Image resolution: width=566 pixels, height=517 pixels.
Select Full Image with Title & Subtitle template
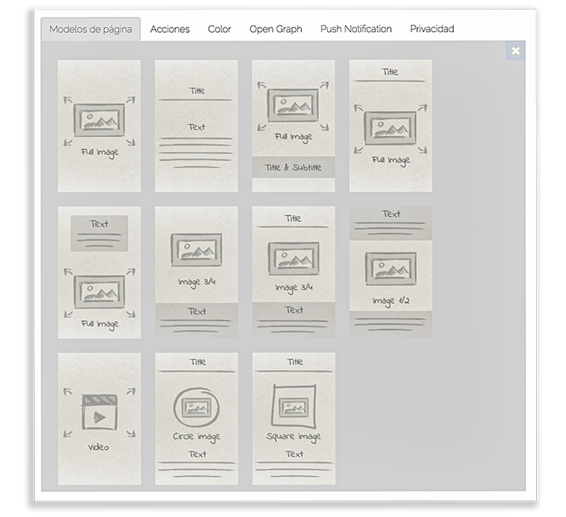293,126
